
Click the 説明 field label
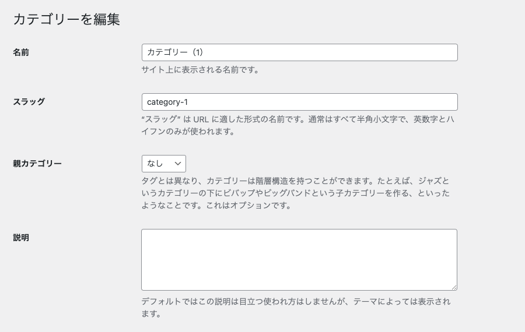(x=21, y=238)
